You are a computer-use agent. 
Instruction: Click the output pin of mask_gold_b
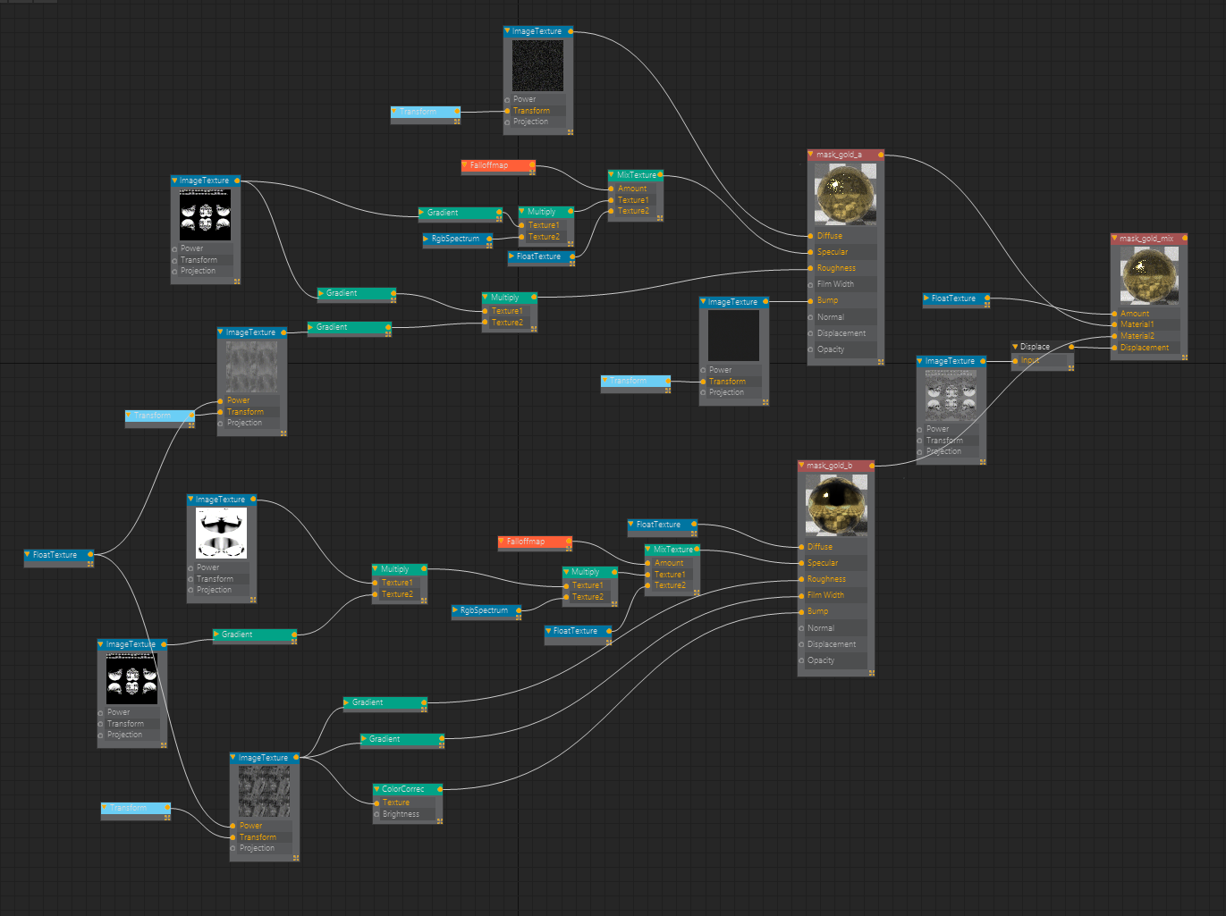point(871,466)
